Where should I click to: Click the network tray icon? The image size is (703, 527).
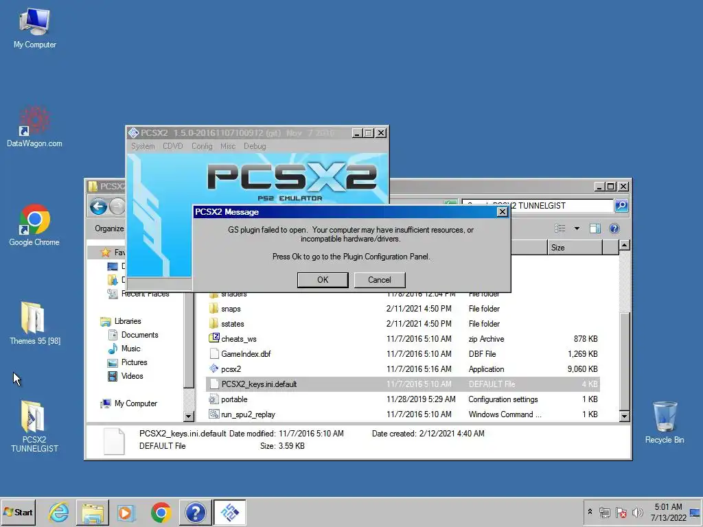coord(605,512)
